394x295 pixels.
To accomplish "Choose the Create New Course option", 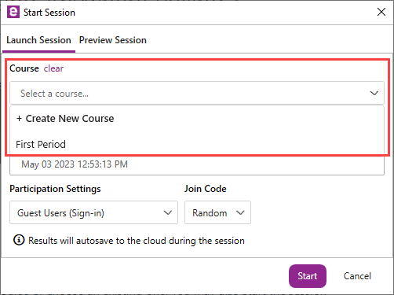I will 197,119.
